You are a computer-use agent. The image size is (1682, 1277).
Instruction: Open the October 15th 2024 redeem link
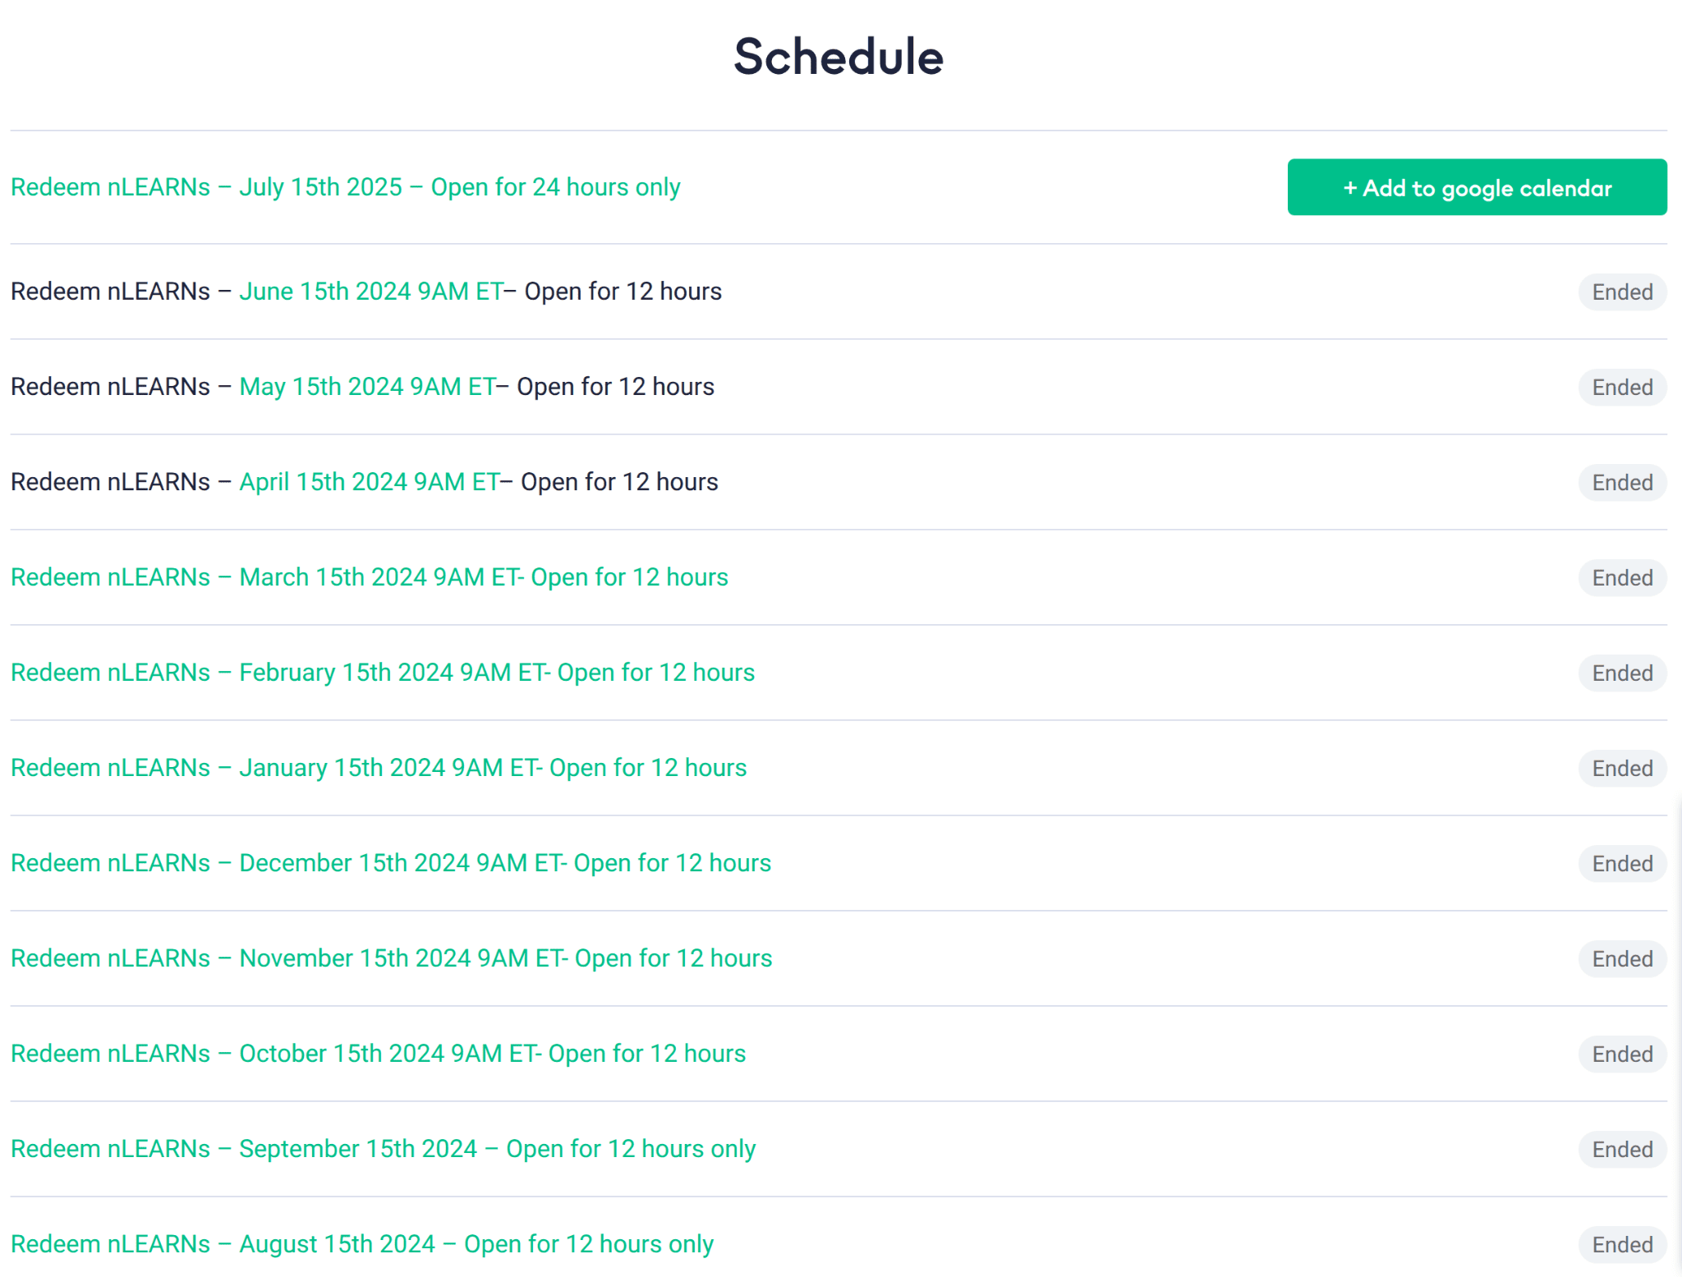point(379,1054)
